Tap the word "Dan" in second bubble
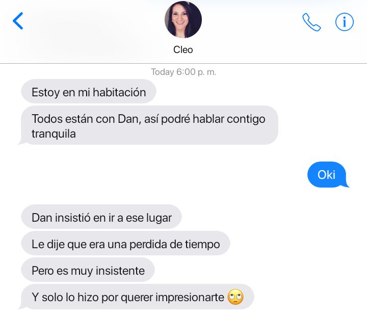Viewport: 367px width, 317px height. click(129, 119)
